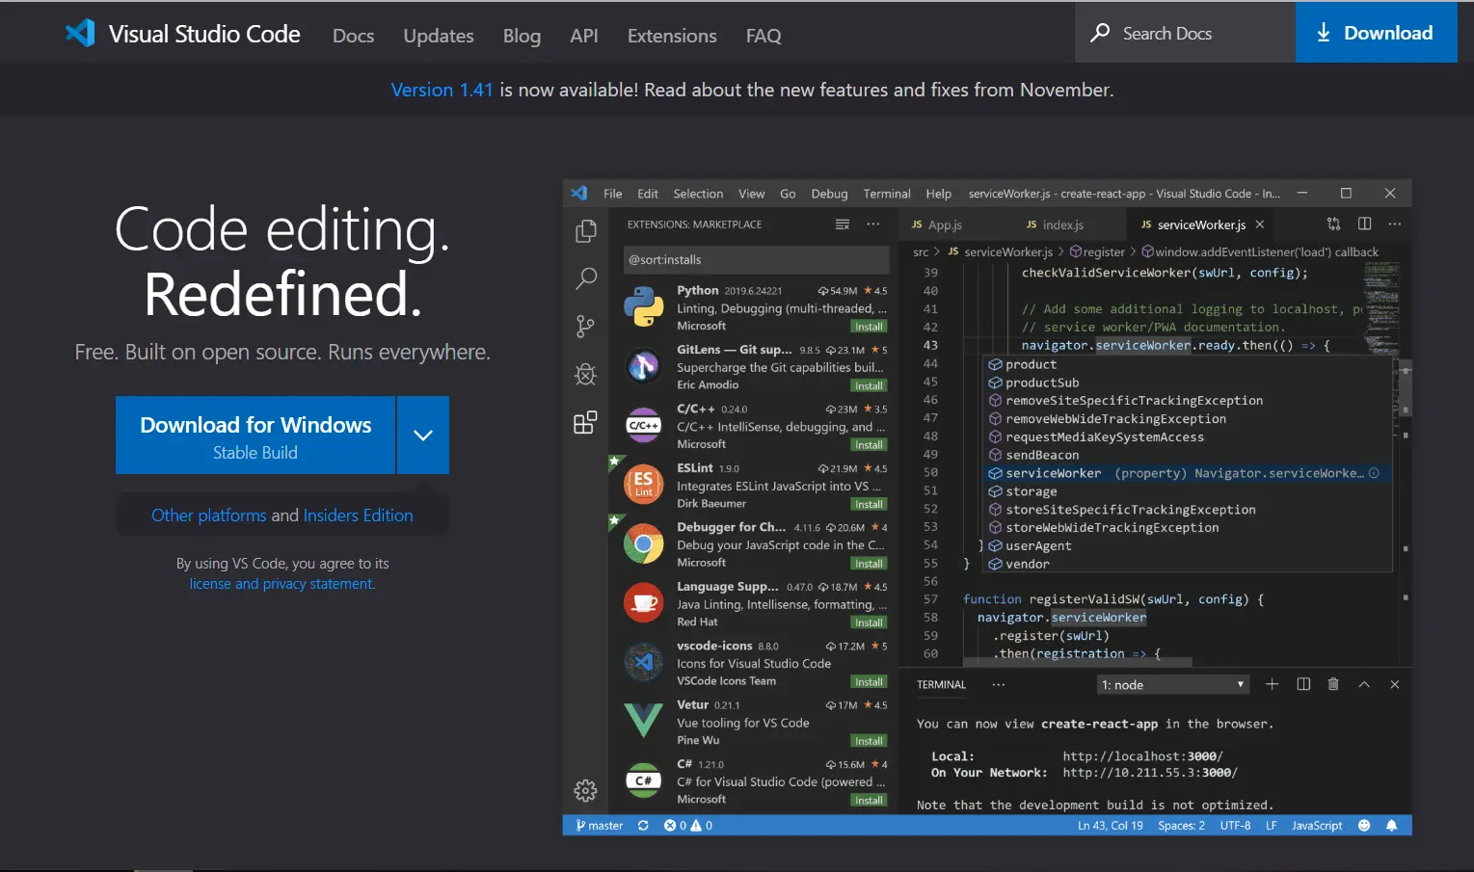Click the @sort:installs extension search box

(x=756, y=259)
